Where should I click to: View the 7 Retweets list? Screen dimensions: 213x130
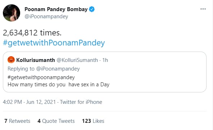(x=17, y=121)
